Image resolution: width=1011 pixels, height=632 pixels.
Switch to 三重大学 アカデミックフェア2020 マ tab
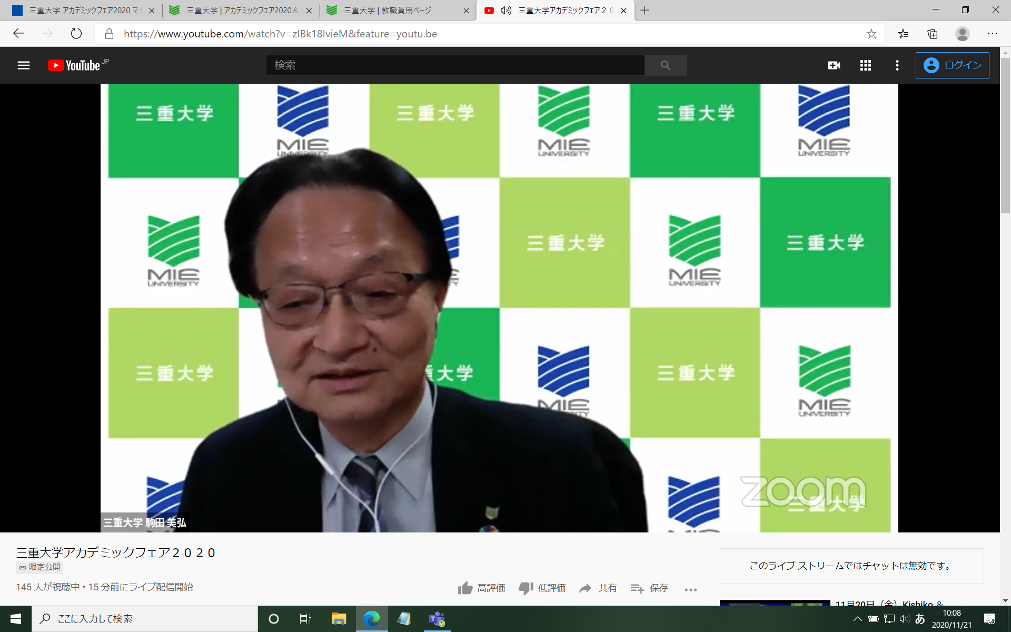(x=84, y=11)
